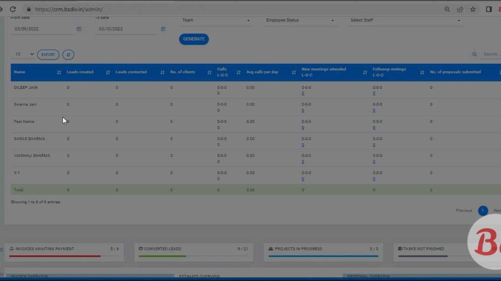The height and width of the screenshot is (281, 501).
Task: Click the refresh icon next to Export
Action: coord(68,54)
